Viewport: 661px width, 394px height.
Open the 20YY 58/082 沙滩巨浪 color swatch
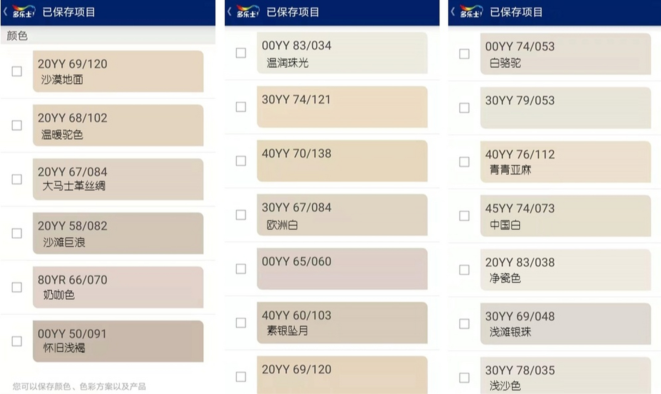pos(118,233)
